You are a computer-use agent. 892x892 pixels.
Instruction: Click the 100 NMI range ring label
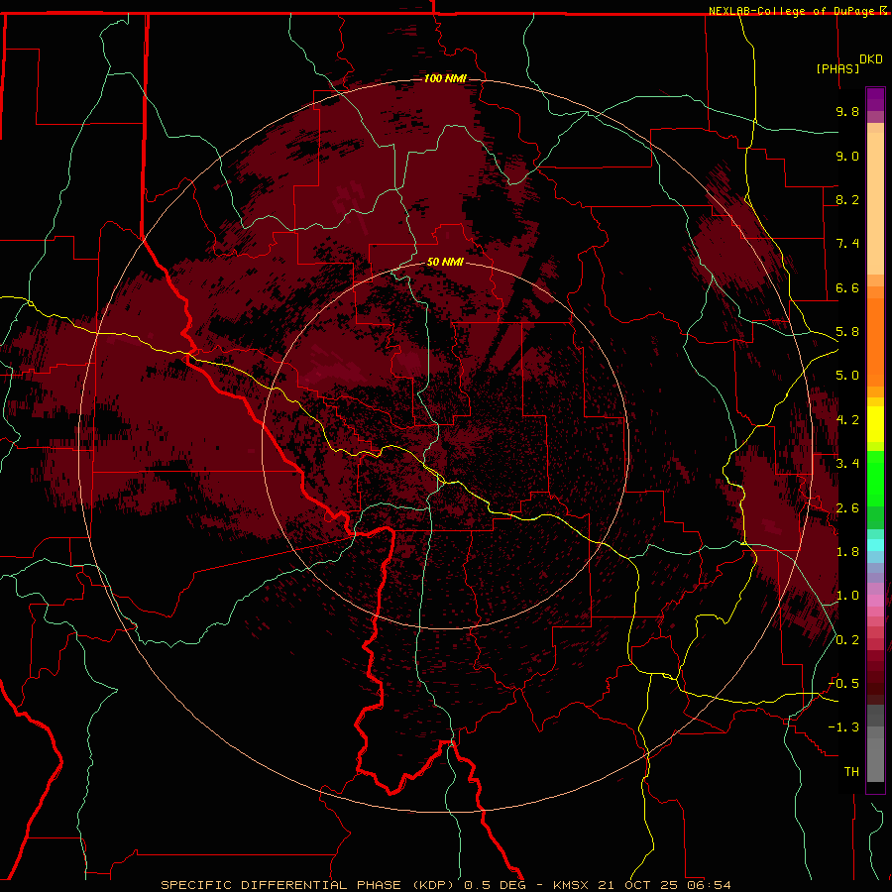pos(445,78)
